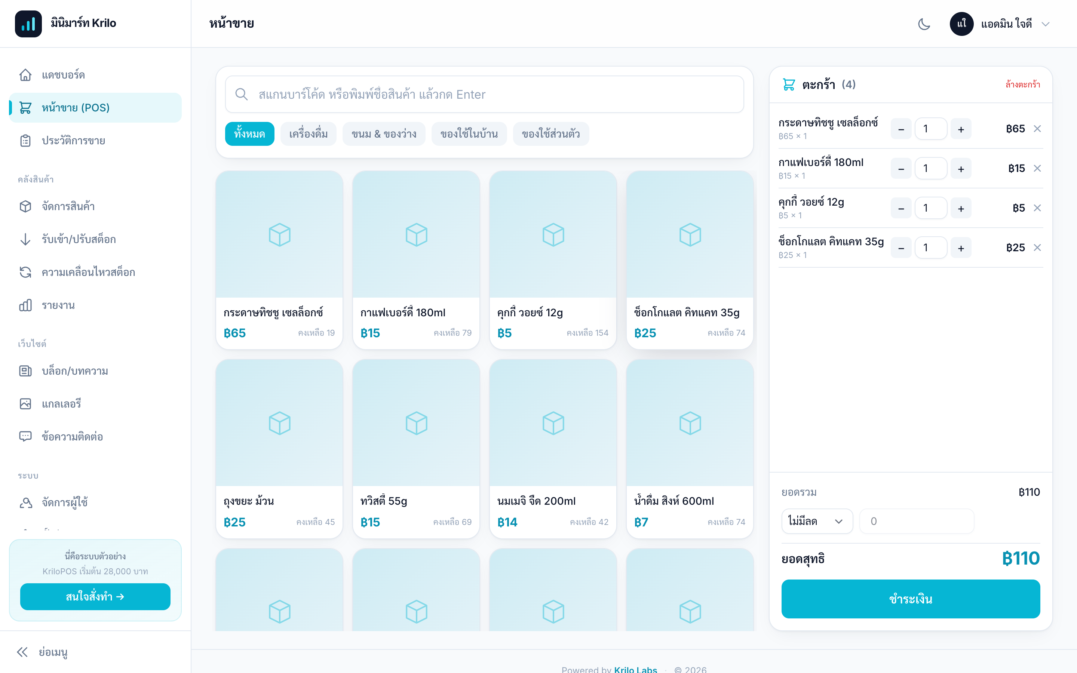
Task: Add ช็อกโกแลต คิทแคท 35g product card
Action: (690, 260)
